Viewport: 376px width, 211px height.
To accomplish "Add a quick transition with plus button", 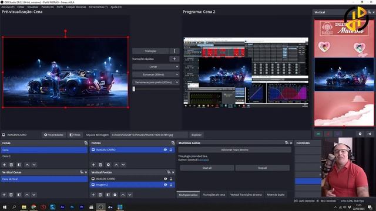I will coord(174,59).
